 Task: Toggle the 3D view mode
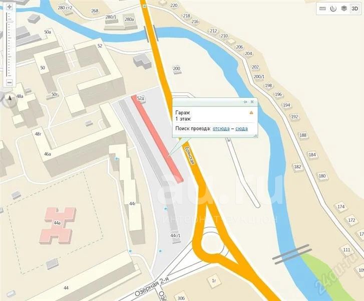pyautogui.click(x=354, y=9)
